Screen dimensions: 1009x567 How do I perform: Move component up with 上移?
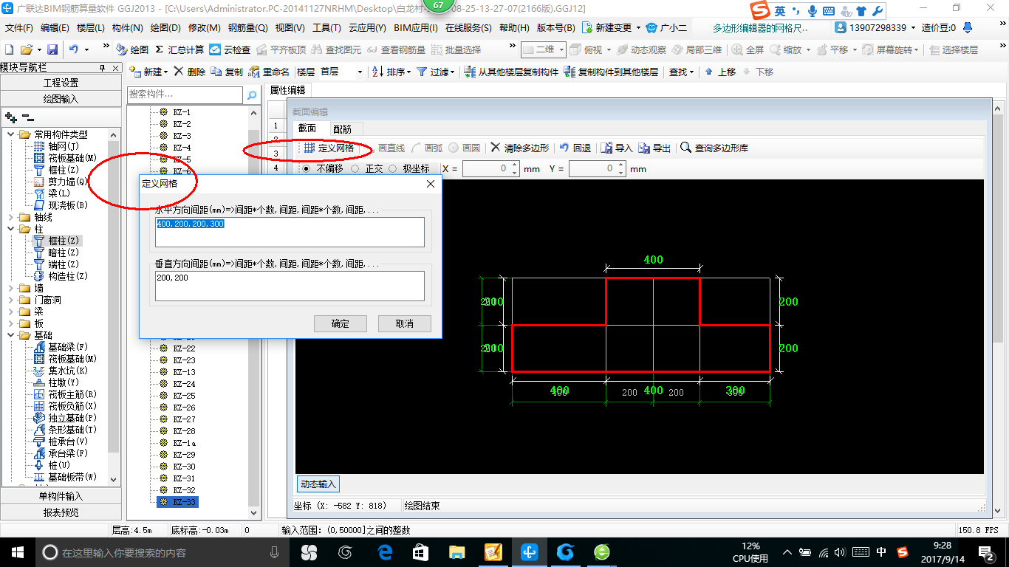tap(720, 72)
